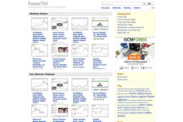Select the EURUSD tag
This screenshot has width=183, height=122.
pyautogui.click(x=140, y=91)
